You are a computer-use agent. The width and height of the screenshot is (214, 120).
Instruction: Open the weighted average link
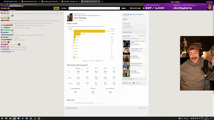pyautogui.click(x=90, y=27)
